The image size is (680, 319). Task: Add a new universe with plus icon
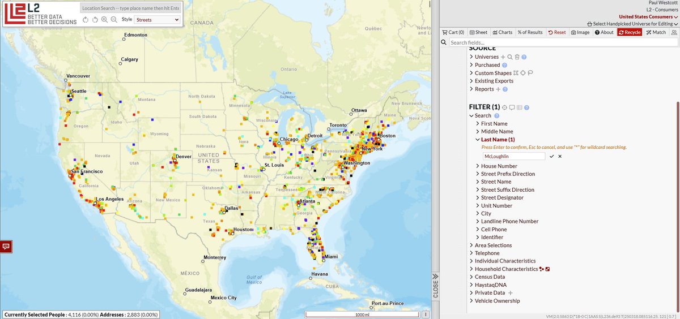[x=503, y=57]
